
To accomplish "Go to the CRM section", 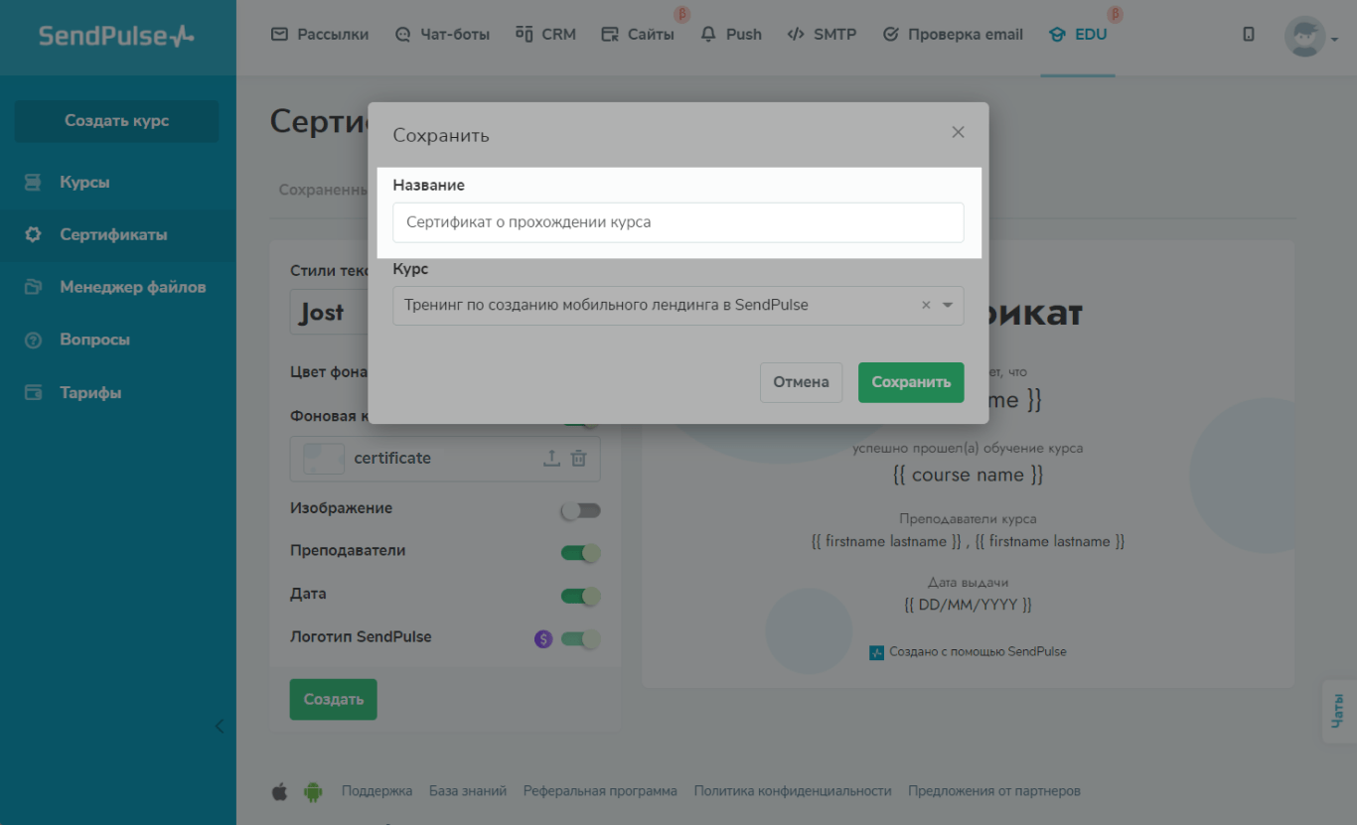I will pos(545,34).
